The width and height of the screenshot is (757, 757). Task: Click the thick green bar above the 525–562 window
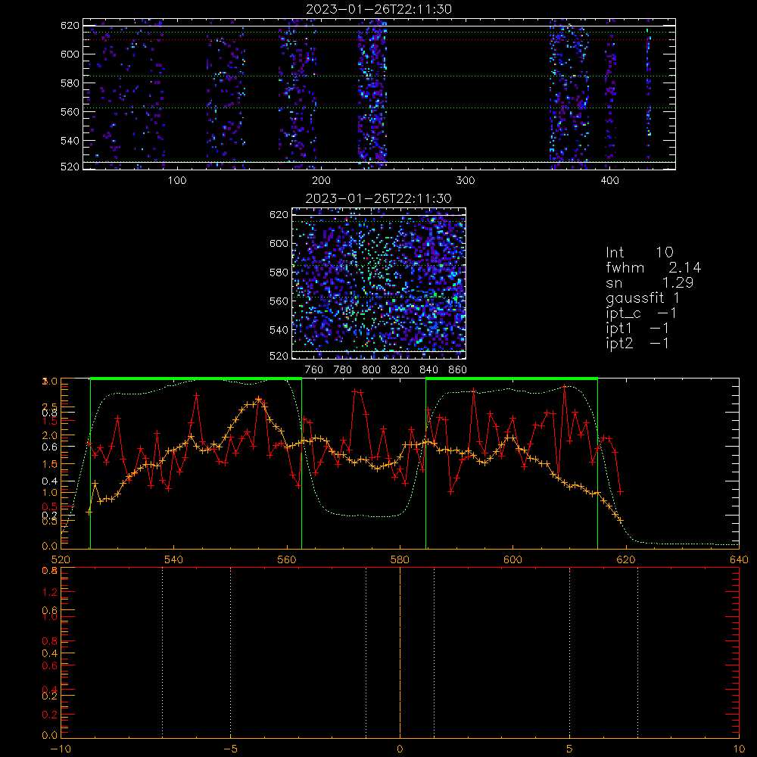(196, 378)
